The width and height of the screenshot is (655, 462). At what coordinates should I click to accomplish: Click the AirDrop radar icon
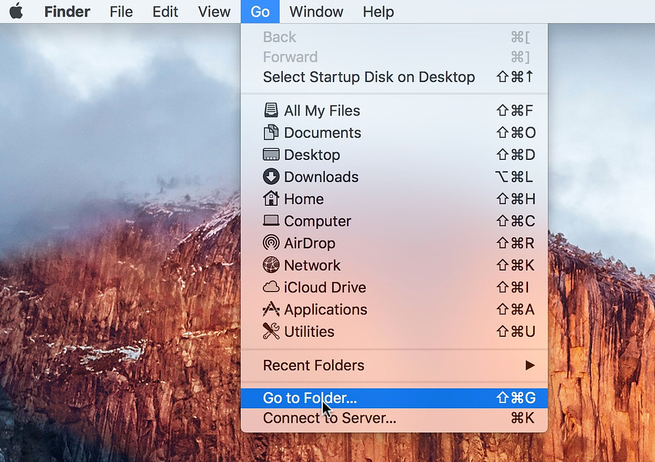(271, 243)
